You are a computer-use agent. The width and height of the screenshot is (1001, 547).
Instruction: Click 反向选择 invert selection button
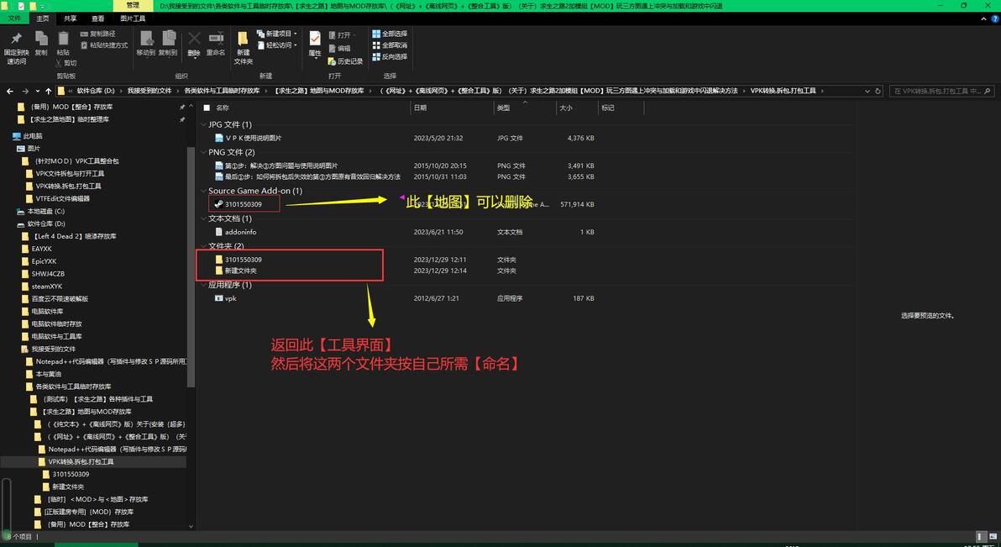click(390, 57)
